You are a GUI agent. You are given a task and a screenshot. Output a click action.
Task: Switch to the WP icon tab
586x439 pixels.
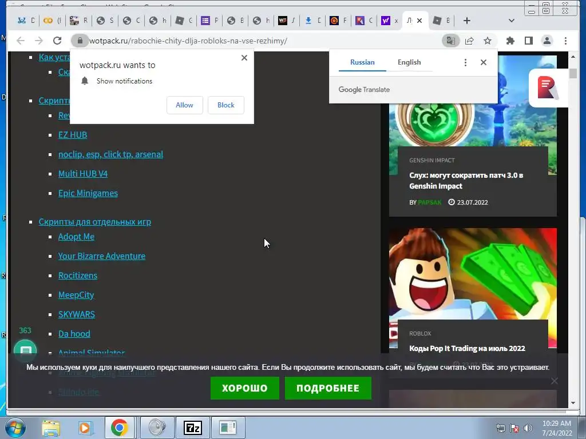pyautogui.click(x=287, y=21)
